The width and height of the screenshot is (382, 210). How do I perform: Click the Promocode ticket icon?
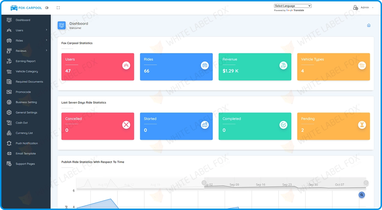coord(9,92)
